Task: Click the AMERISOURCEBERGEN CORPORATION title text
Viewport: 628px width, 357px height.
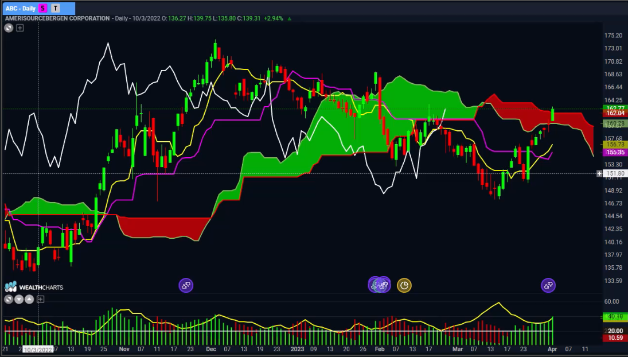Action: pos(57,18)
